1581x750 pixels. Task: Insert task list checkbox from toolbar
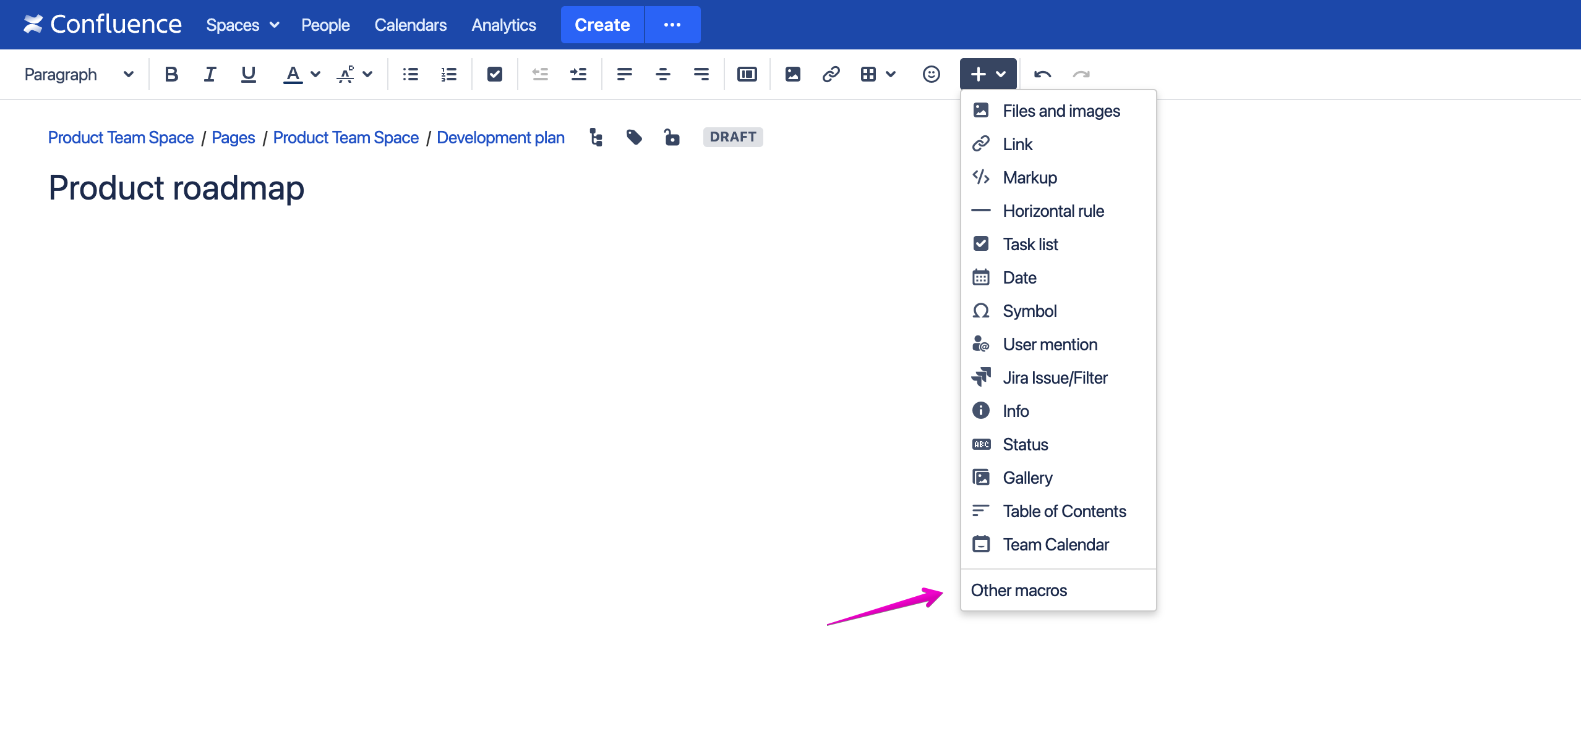[x=494, y=75]
